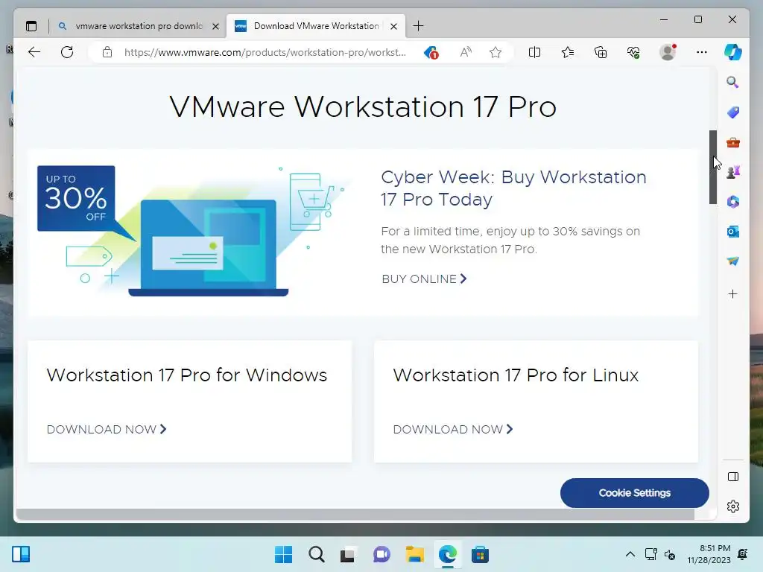Open Browser essentials heart icon
763x572 pixels.
tap(633, 52)
